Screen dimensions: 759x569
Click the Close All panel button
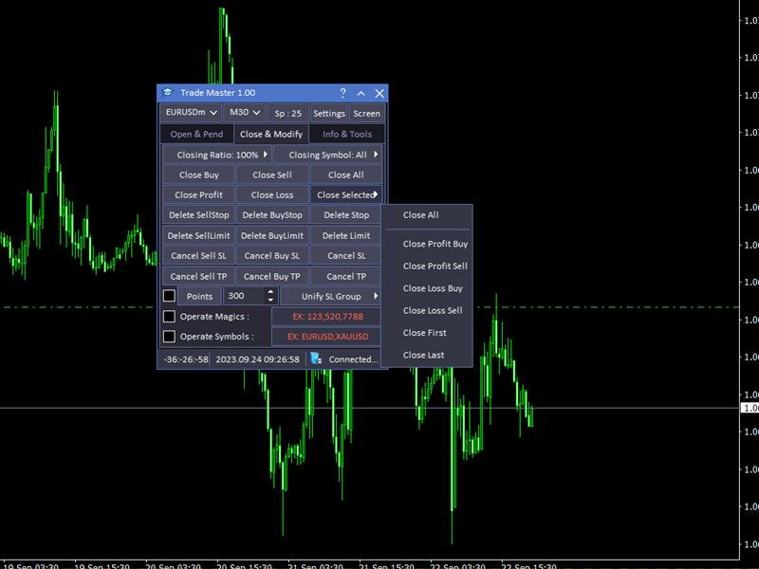pos(345,174)
